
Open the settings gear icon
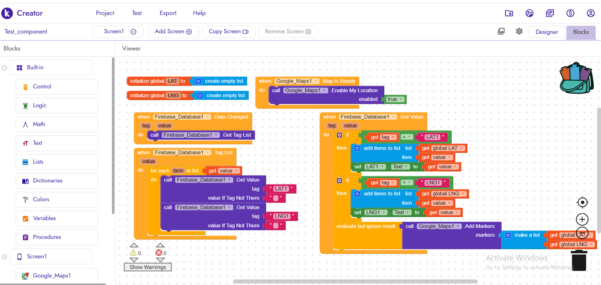point(519,31)
